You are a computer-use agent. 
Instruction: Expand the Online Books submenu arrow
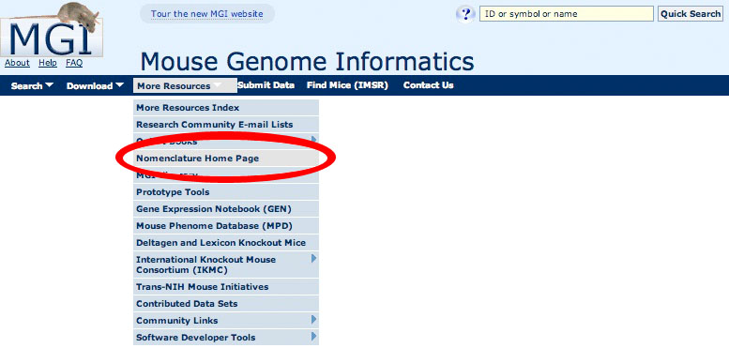(314, 140)
